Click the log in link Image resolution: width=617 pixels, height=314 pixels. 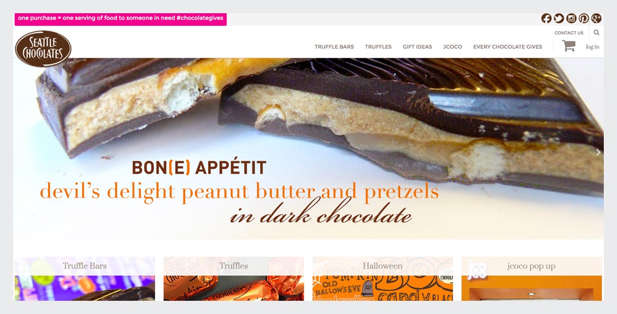tap(593, 47)
